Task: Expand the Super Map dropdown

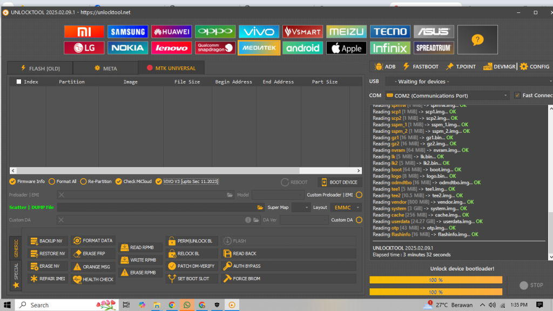Action: 300,207
